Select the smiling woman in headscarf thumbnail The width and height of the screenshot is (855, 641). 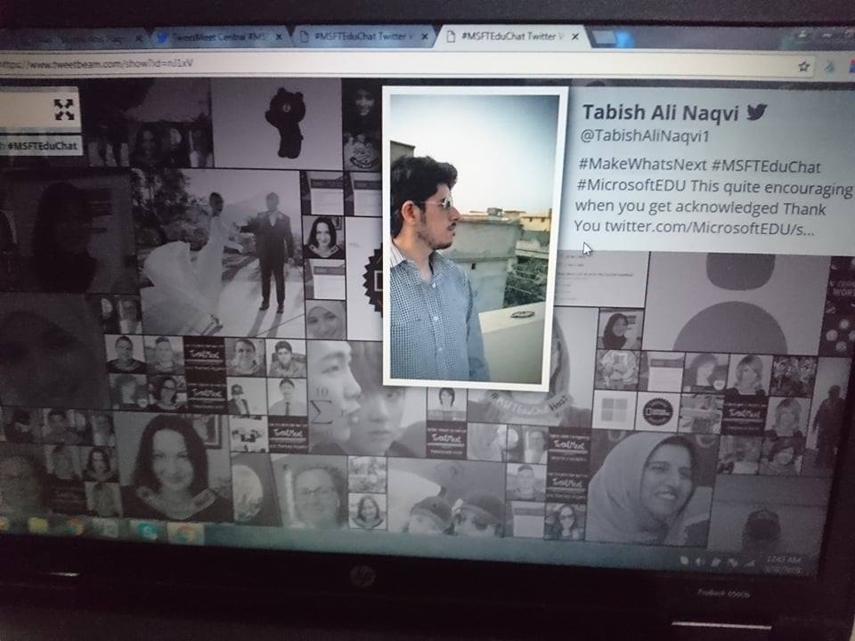(x=649, y=487)
